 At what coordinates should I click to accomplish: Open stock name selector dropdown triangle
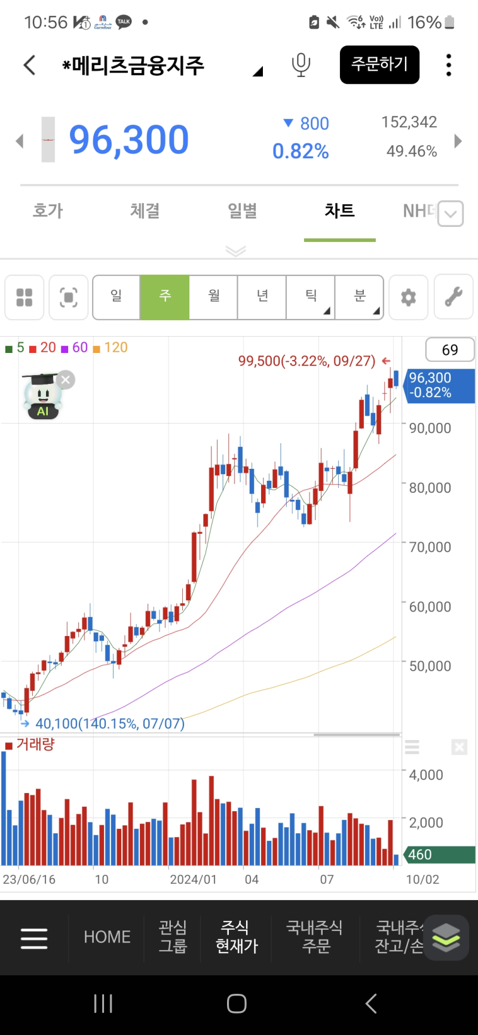[x=258, y=72]
